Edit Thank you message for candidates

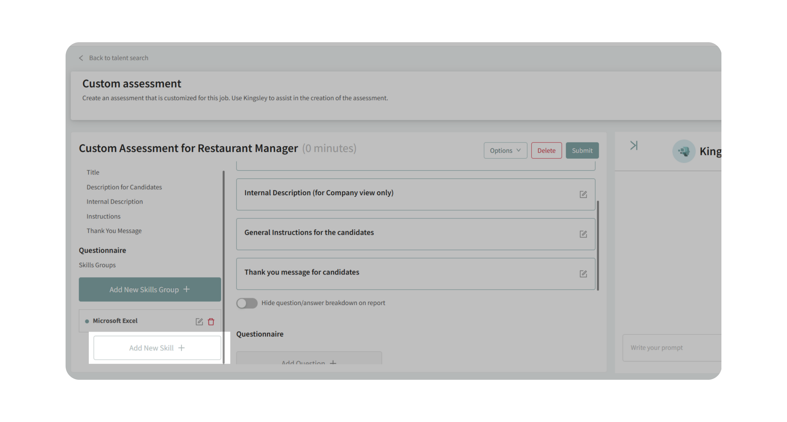[x=583, y=274]
